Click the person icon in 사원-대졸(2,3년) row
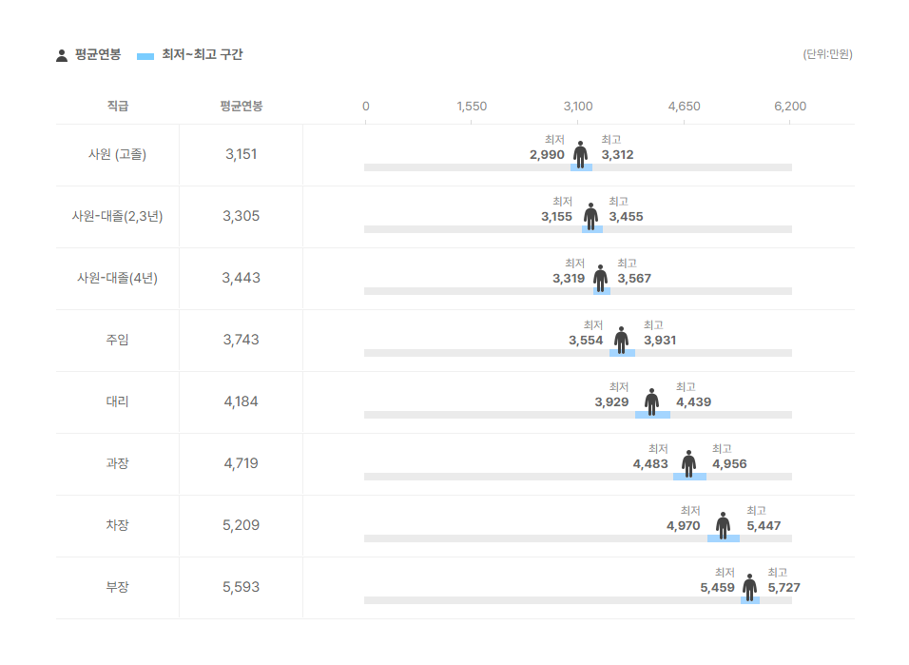Screen dimensions: 909x665 [590, 217]
